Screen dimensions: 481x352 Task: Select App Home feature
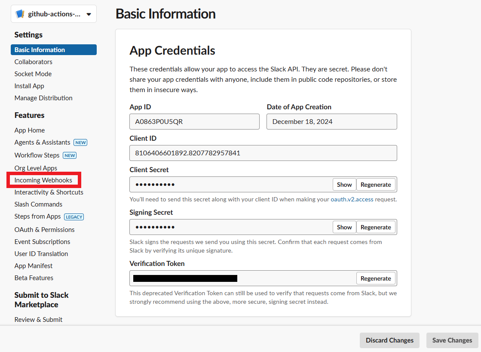[30, 130]
